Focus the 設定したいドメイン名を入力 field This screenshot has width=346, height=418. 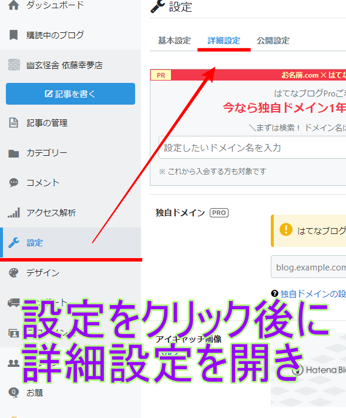click(x=252, y=148)
